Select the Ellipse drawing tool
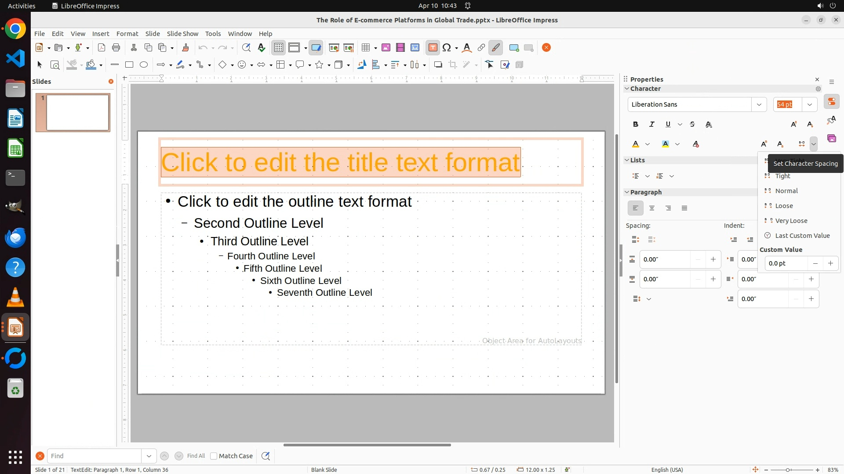This screenshot has height=474, width=844. 144,65
